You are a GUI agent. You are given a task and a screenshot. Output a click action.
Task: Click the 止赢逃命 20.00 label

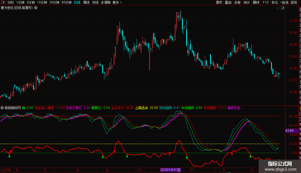147,108
